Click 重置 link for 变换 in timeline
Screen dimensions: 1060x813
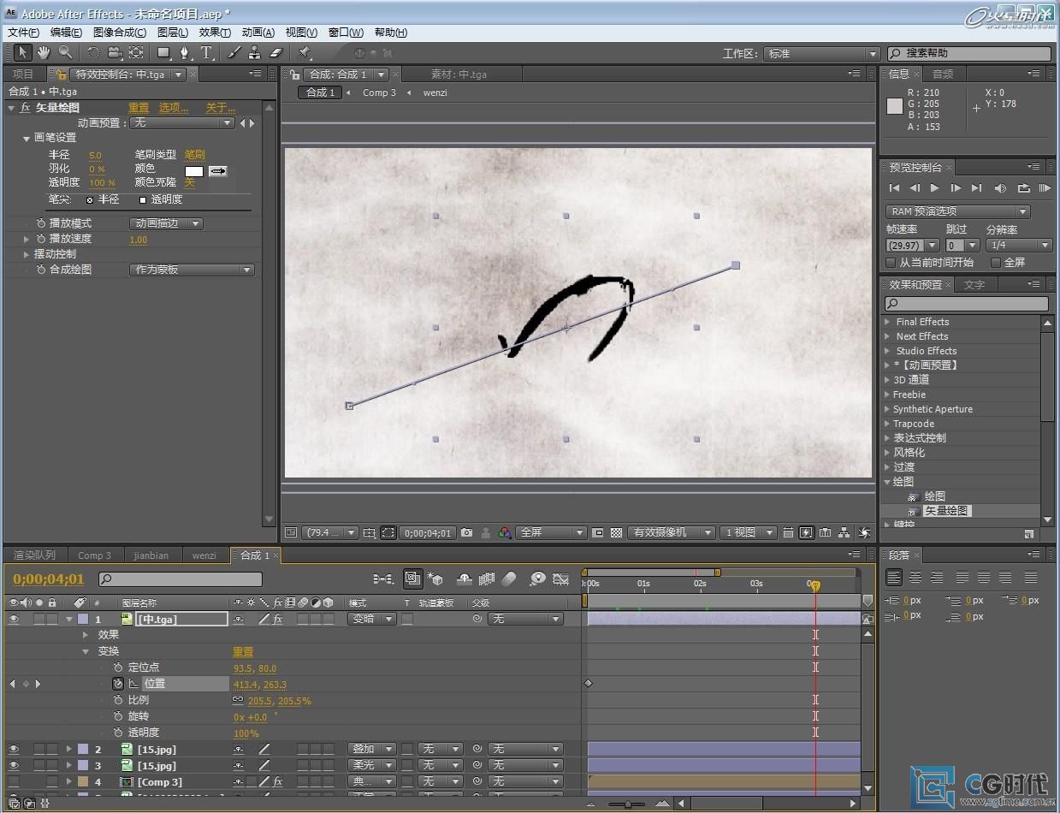point(243,651)
